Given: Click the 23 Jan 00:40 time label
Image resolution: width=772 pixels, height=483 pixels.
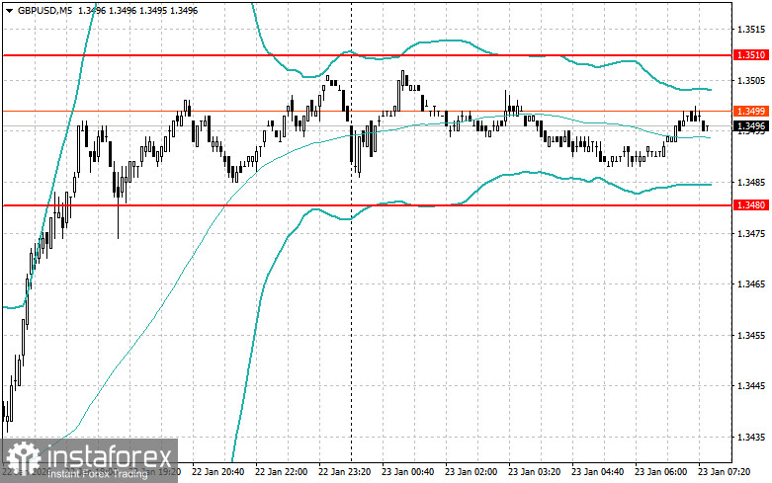Looking at the screenshot, I should point(407,472).
